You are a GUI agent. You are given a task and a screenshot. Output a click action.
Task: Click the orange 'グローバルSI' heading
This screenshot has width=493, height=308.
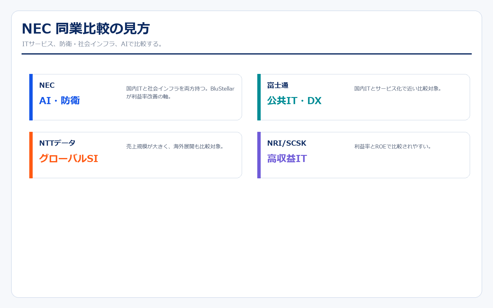point(68,159)
